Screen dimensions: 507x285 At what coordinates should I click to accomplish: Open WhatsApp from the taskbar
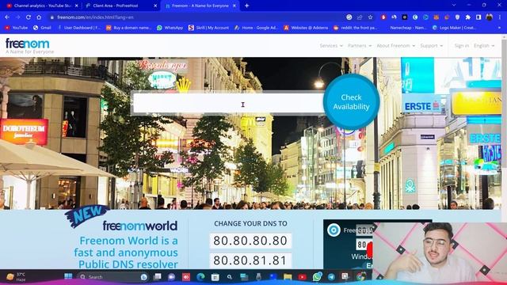[x=317, y=276]
